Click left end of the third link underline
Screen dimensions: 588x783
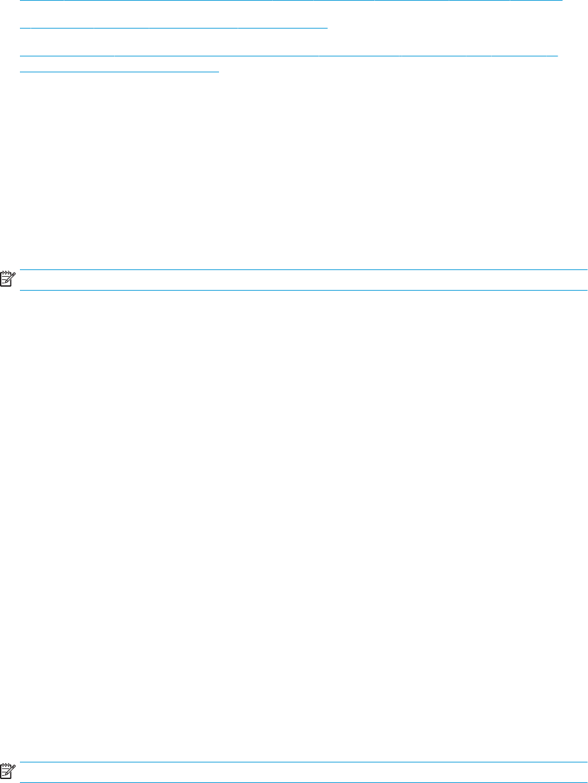point(21,55)
